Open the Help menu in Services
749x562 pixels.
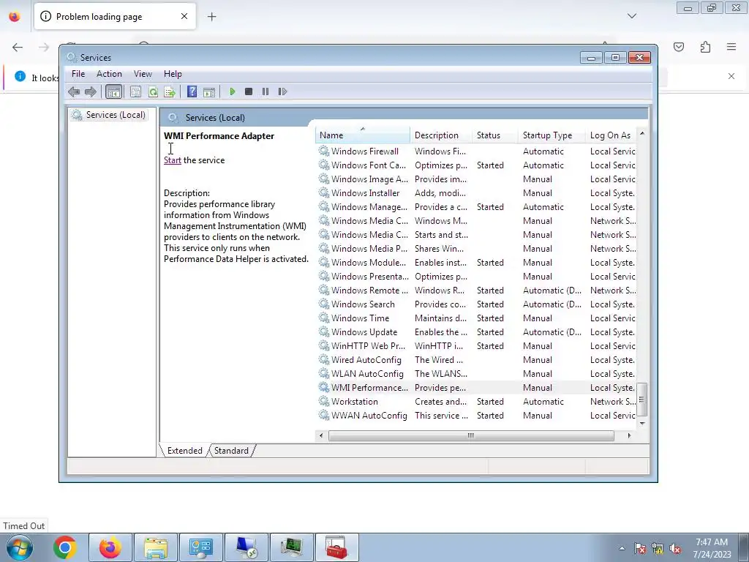click(173, 74)
